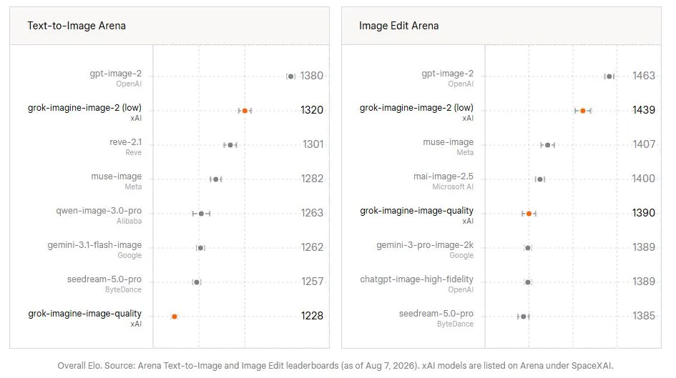Click the gemini-3-pro-image-2k model label
The height and width of the screenshot is (378, 676).
pos(425,245)
